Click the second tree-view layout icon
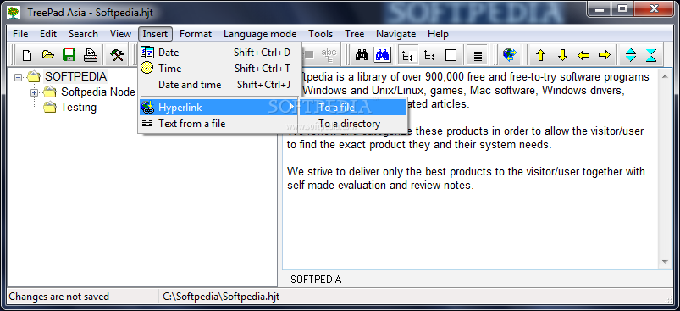Viewport: 680px width, 311px height. [429, 55]
